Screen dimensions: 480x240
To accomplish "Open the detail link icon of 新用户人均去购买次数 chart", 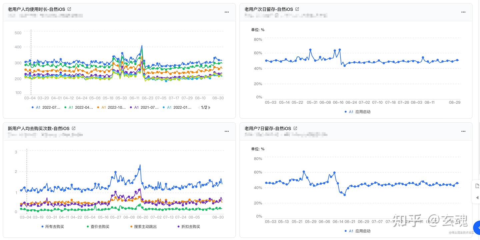I will (x=73, y=128).
